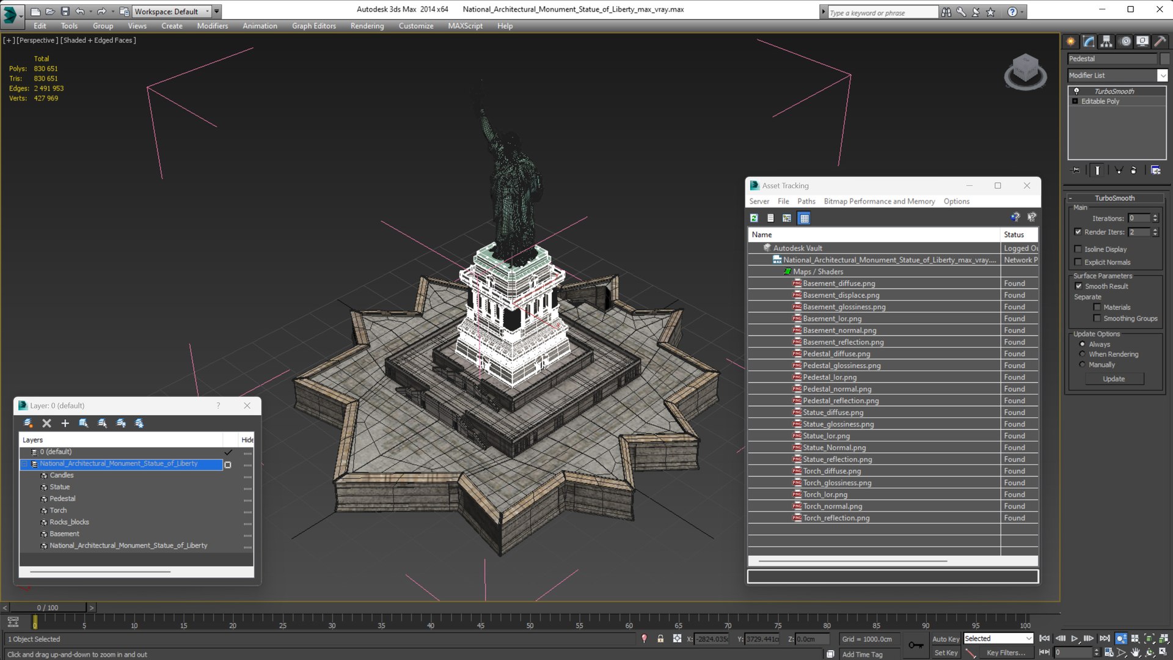Open the Rendering menu

coord(367,26)
